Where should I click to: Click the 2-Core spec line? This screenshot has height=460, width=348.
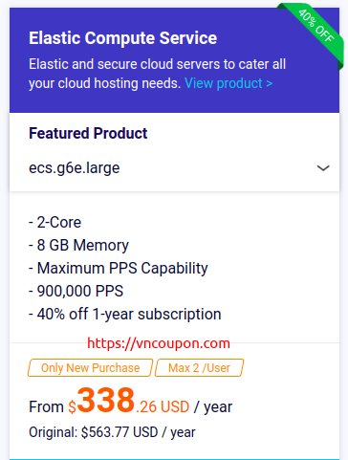54,222
